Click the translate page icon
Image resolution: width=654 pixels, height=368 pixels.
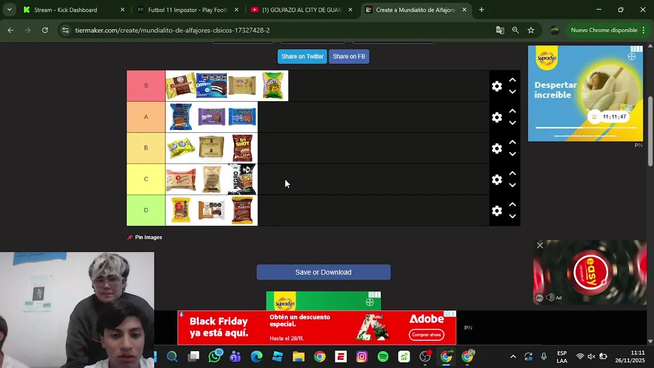(500, 30)
